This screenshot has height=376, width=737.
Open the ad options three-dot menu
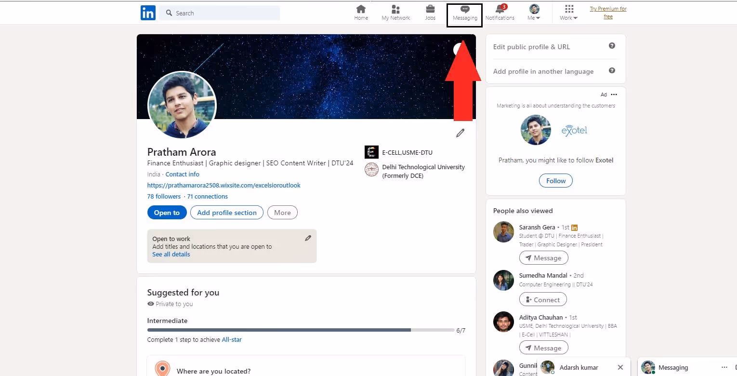(x=614, y=94)
